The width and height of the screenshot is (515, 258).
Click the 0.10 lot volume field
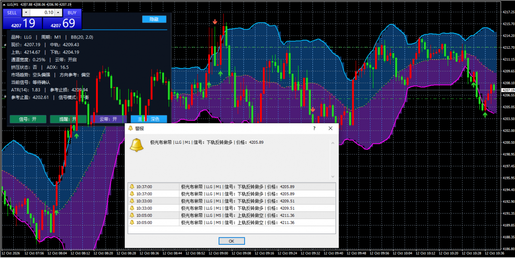tap(41, 12)
